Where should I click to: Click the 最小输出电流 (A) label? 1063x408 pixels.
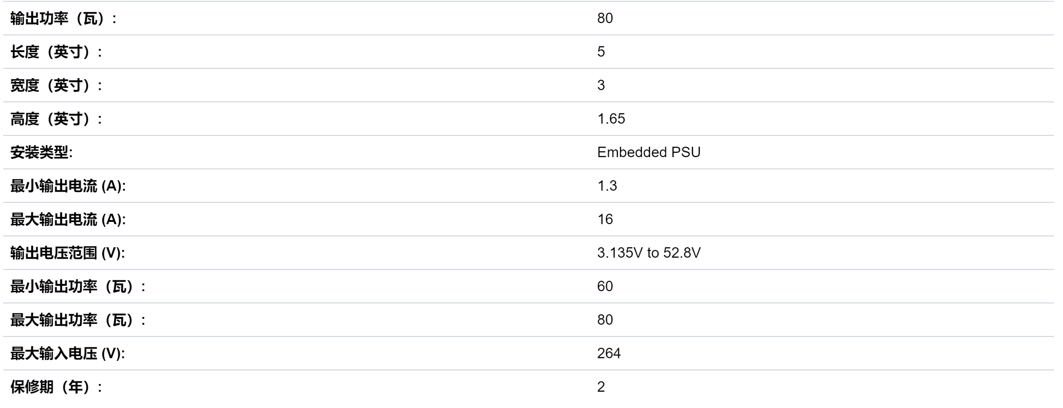(68, 186)
